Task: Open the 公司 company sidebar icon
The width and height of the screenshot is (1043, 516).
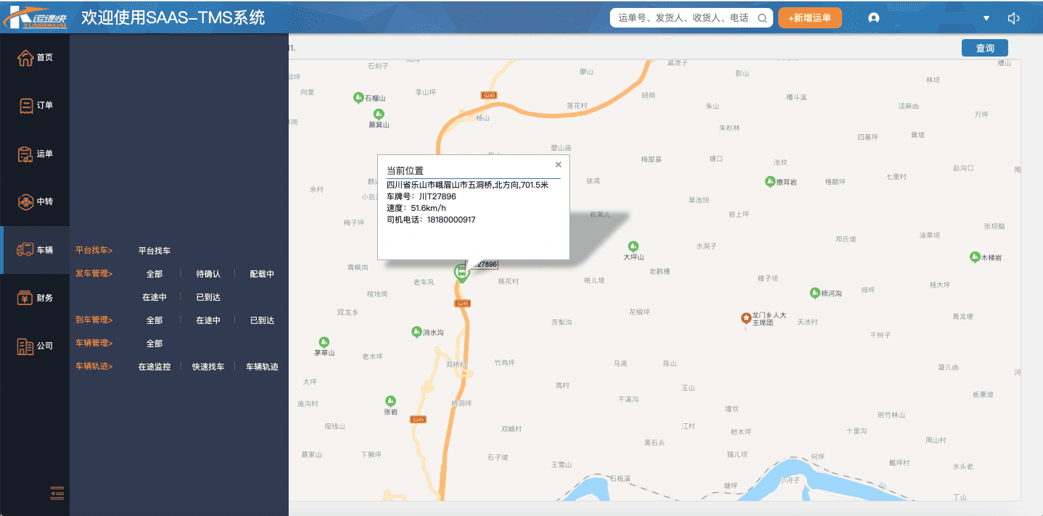Action: [26, 346]
